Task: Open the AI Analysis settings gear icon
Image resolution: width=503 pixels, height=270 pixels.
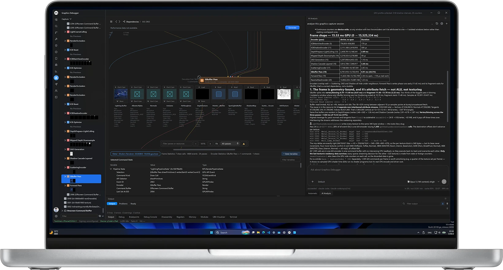Action: (x=442, y=24)
